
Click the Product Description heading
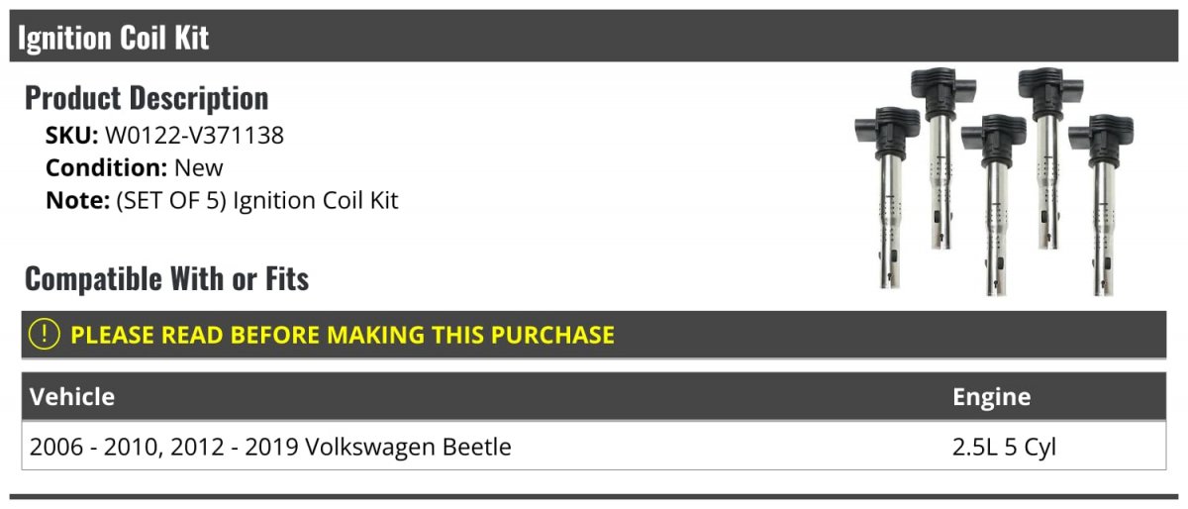coord(147,98)
